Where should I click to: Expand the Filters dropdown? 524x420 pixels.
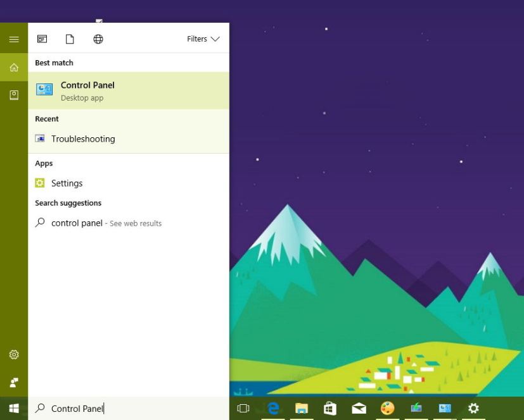click(x=203, y=39)
